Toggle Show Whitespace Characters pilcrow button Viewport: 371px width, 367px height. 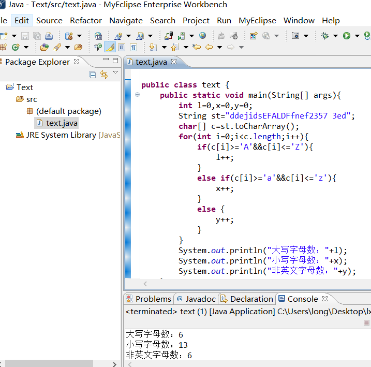point(133,47)
